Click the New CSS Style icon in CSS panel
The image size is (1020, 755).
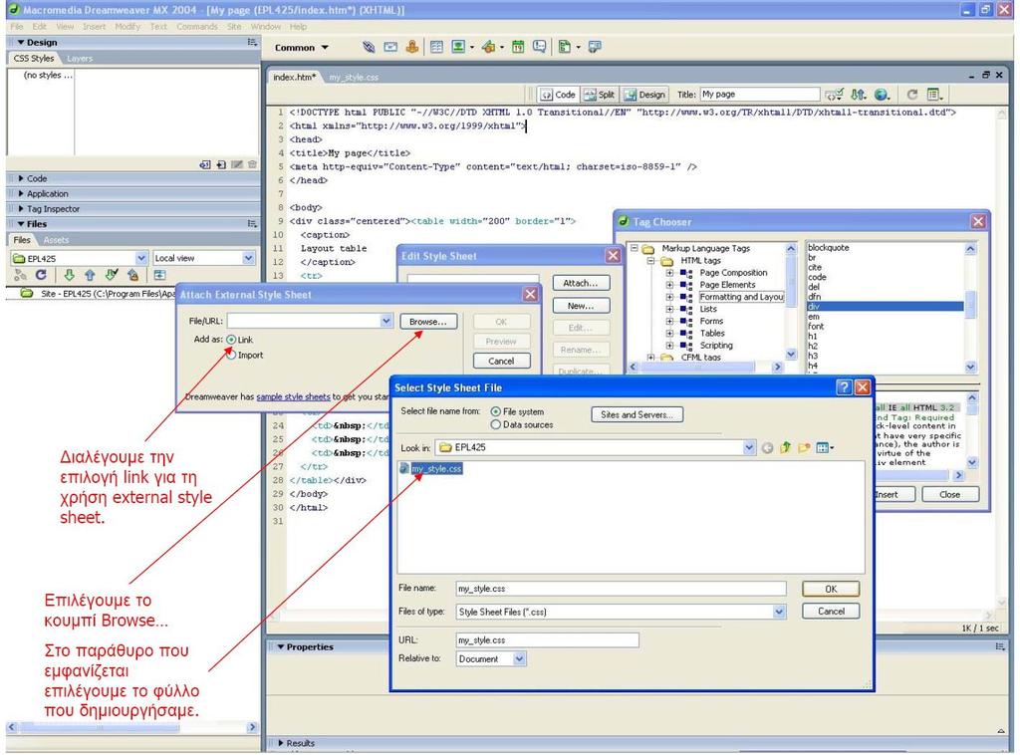pos(221,165)
